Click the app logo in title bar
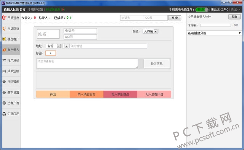Screen dimensions: 244x150 click(x=3, y=3)
